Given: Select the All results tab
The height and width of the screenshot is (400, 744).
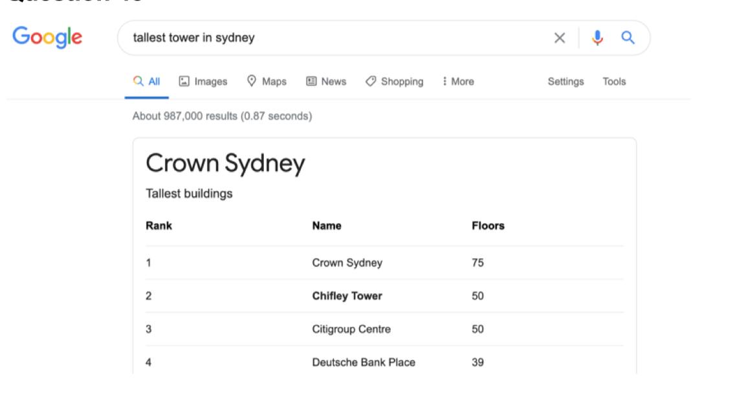Looking at the screenshot, I should [147, 82].
